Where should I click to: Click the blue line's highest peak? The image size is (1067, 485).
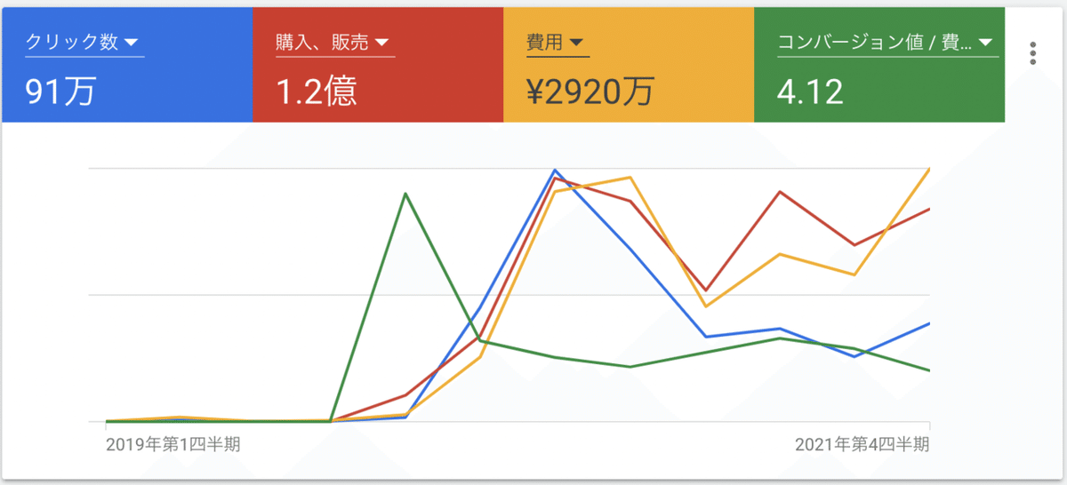pos(555,170)
